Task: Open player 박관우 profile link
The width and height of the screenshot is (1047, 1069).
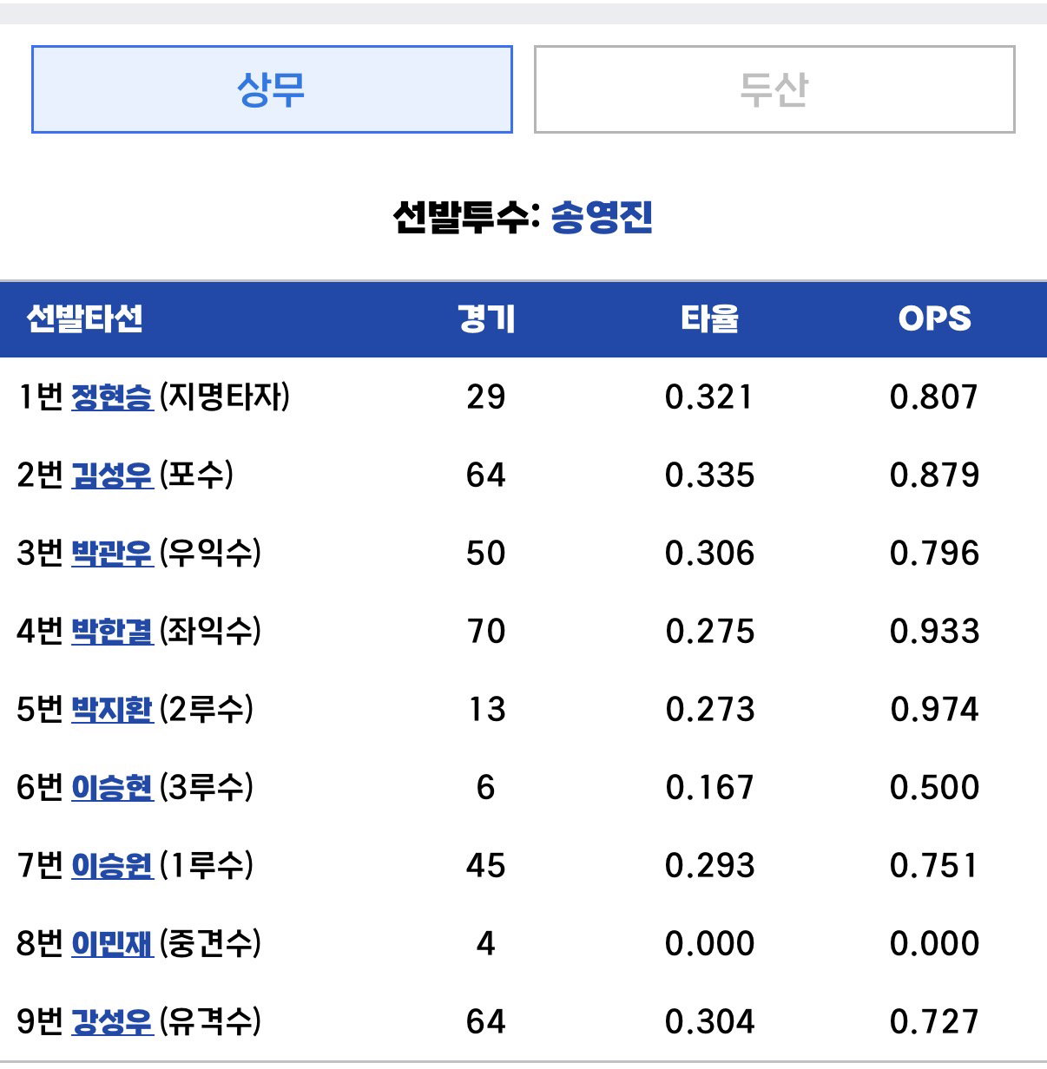Action: coord(112,553)
